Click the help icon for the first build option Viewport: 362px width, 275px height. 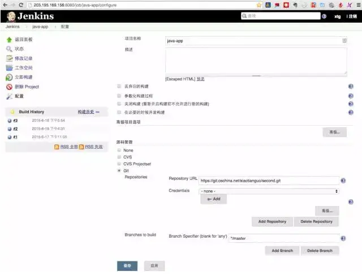351,87
